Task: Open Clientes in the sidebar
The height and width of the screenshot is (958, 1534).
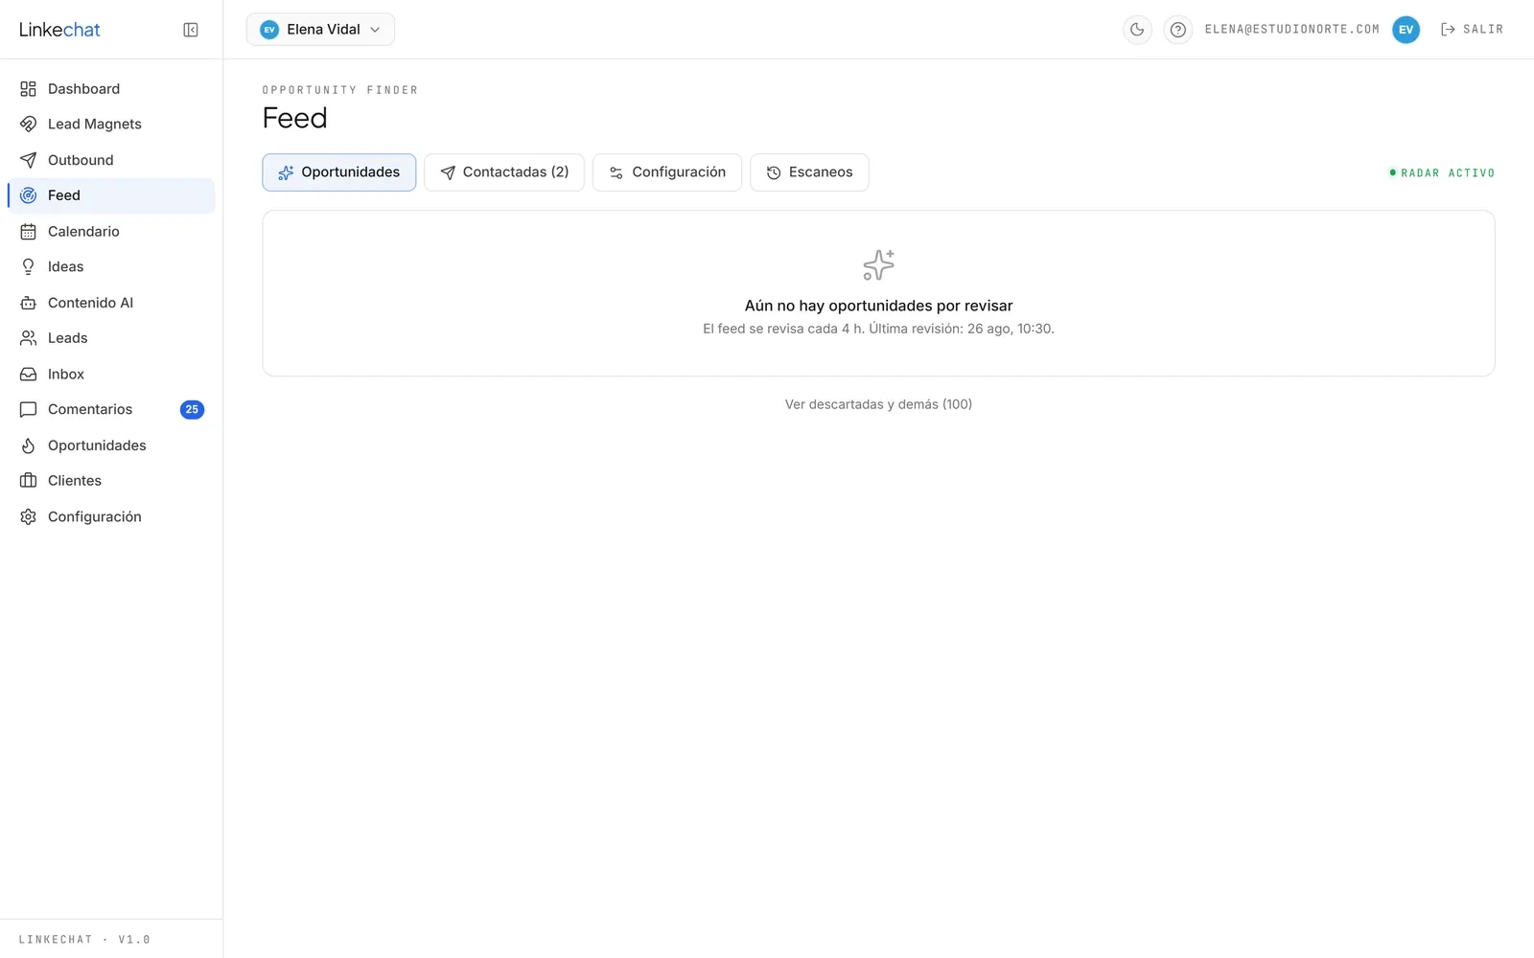Action: 111,481
